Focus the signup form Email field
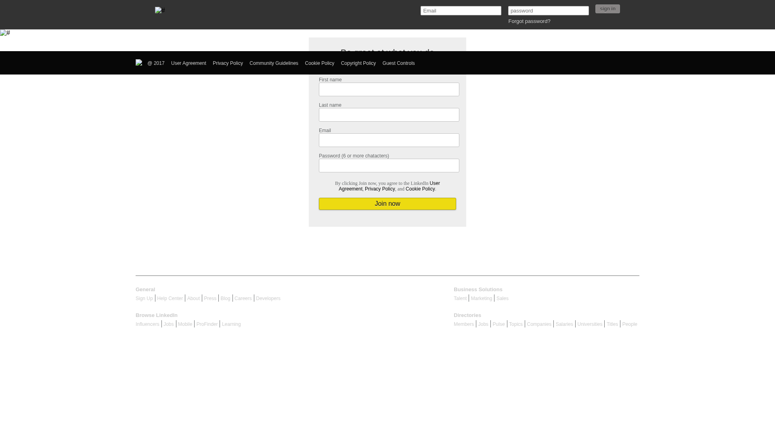The height and width of the screenshot is (435, 775). (389, 140)
